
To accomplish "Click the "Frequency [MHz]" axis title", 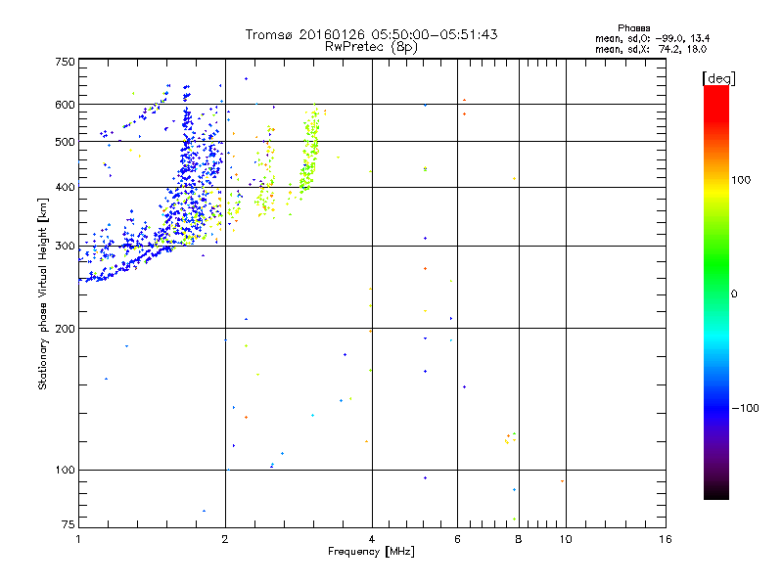I will coord(371,552).
